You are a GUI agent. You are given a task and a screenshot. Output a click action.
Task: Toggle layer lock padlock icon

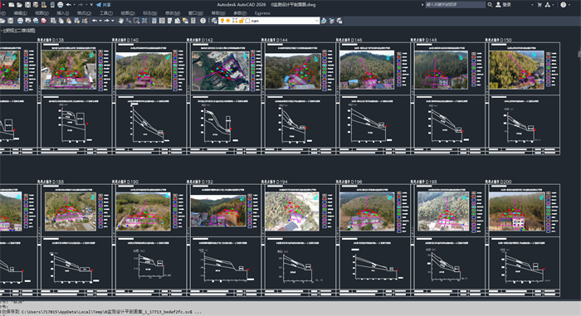coord(242,21)
